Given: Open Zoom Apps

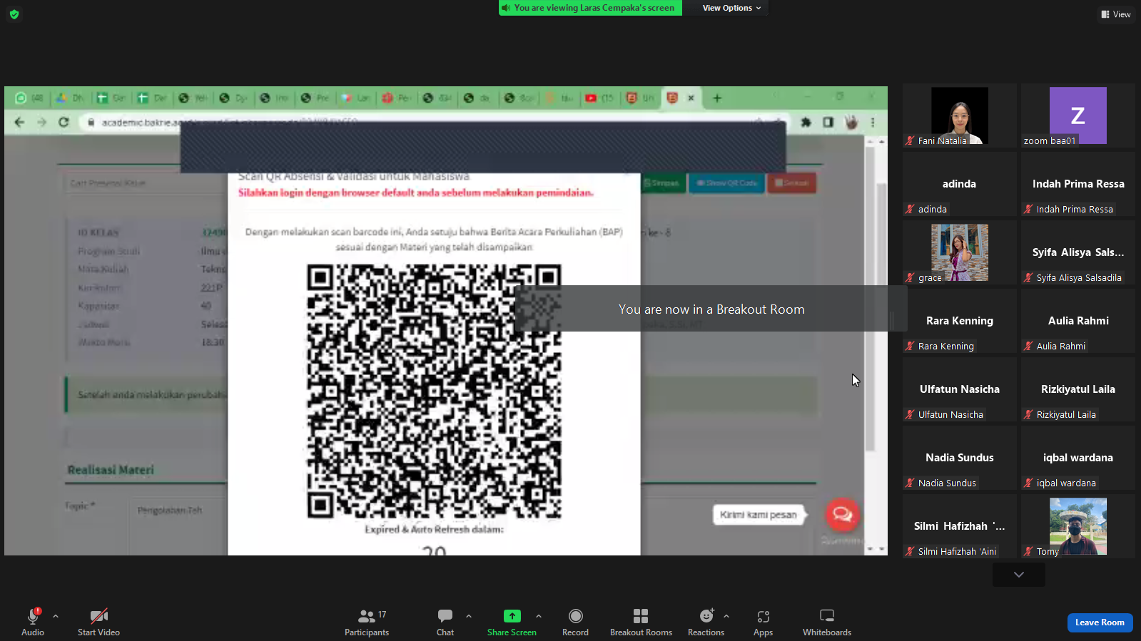Looking at the screenshot, I should [763, 622].
